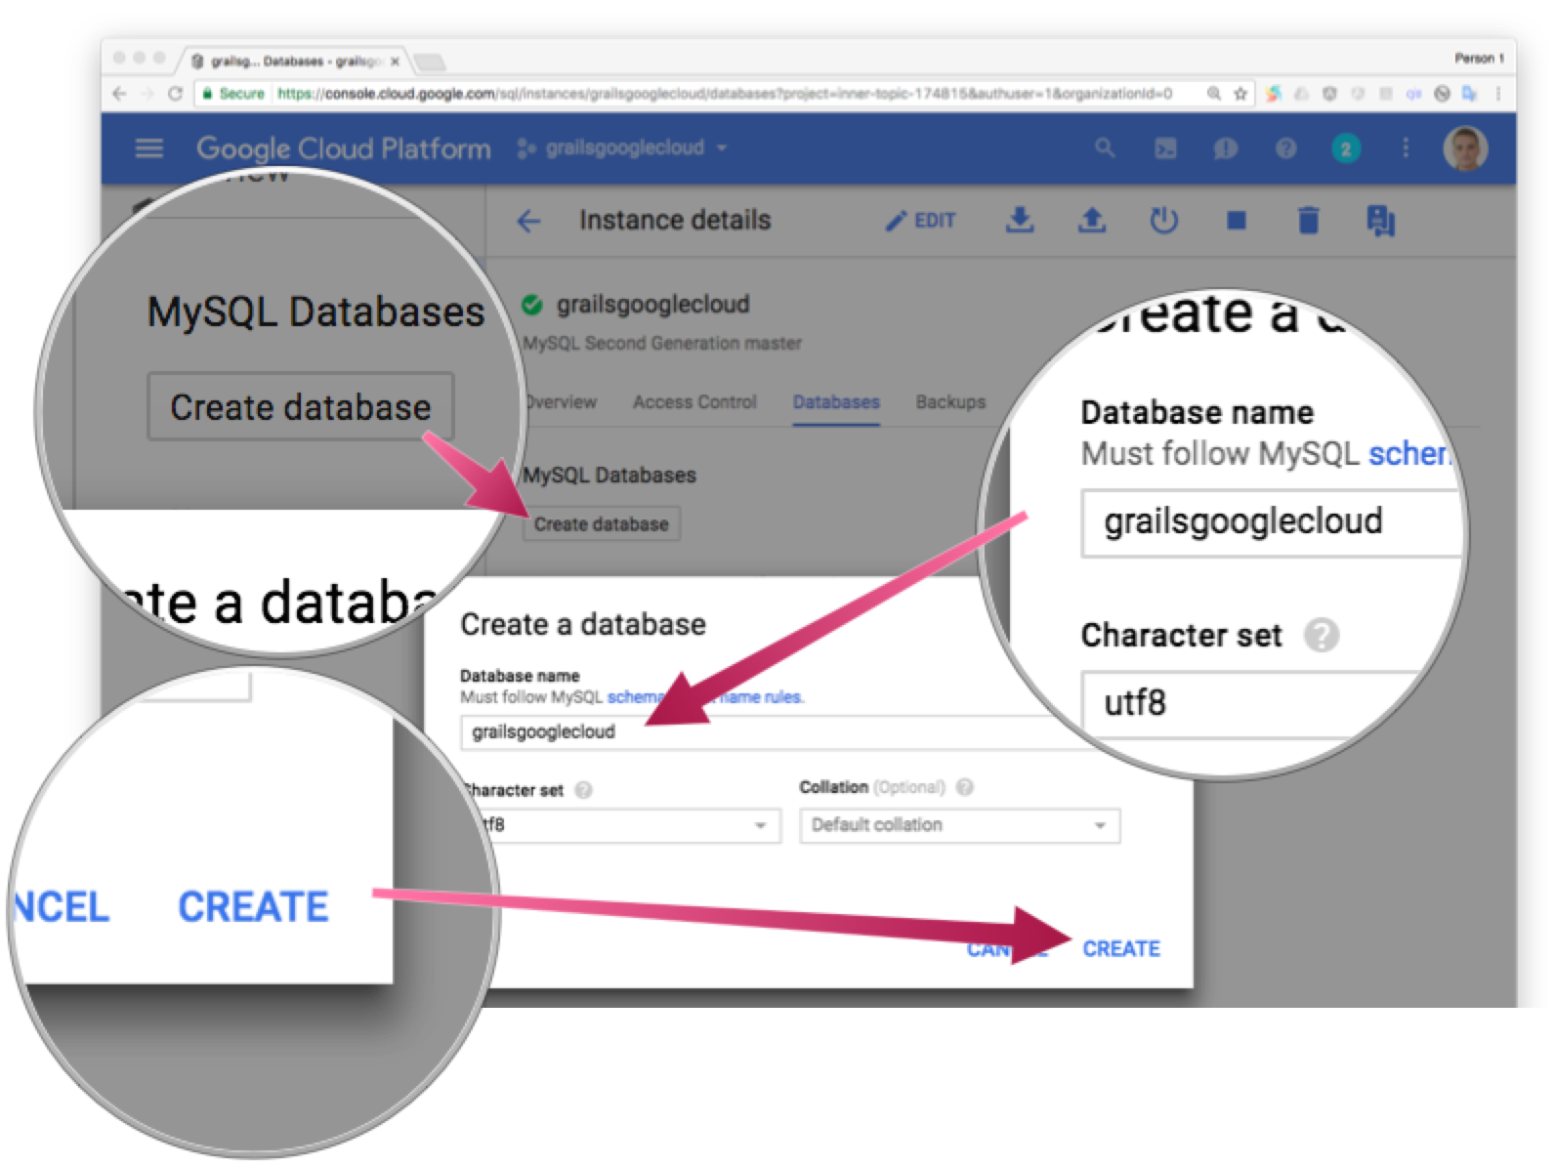The width and height of the screenshot is (1555, 1166).
Task: Bookmark the page with the star icon
Action: tap(1240, 94)
